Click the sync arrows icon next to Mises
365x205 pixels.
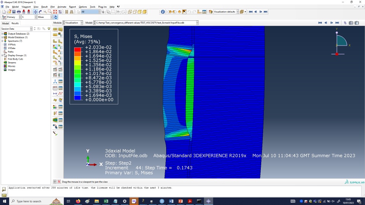click(56, 17)
